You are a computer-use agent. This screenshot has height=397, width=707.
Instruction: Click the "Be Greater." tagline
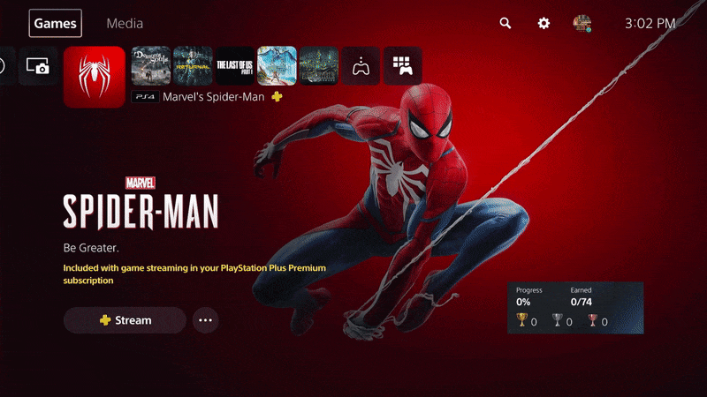pyautogui.click(x=91, y=248)
